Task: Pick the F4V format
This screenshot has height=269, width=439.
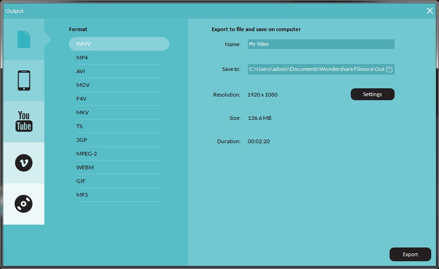Action: pyautogui.click(x=119, y=99)
